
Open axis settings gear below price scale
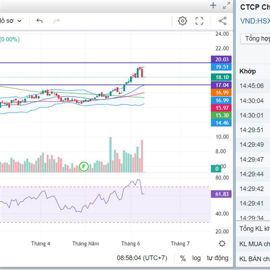click(x=222, y=243)
